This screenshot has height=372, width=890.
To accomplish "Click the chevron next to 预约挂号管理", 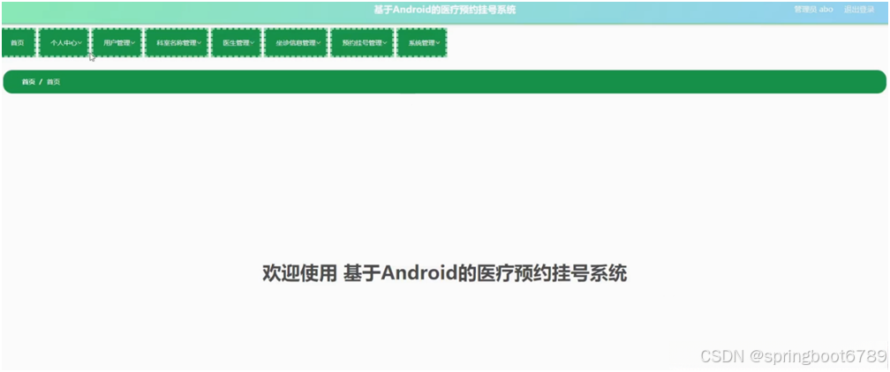I will [x=385, y=42].
